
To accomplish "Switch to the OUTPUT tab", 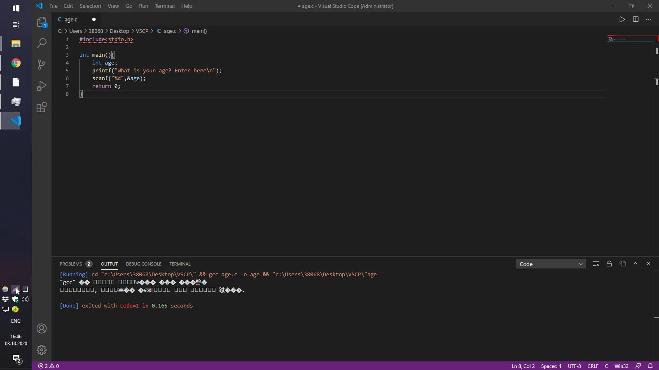I will (109, 264).
